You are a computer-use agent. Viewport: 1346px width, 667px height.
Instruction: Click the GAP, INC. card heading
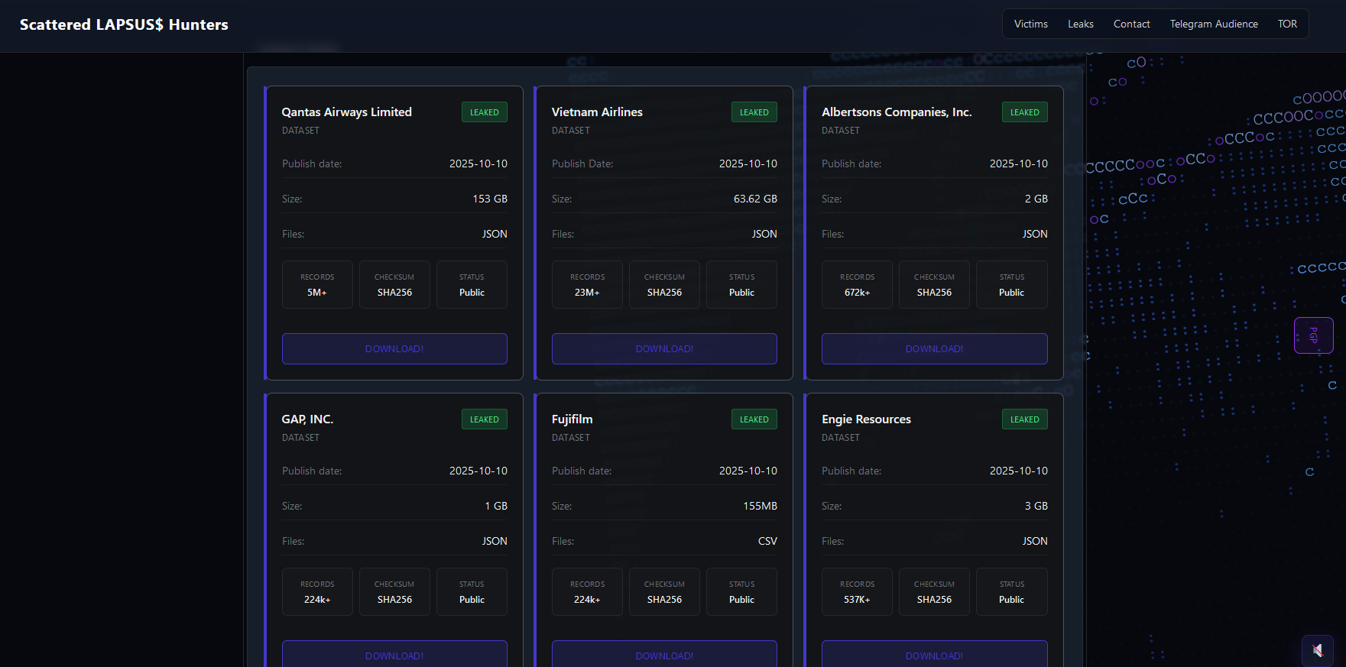pyautogui.click(x=307, y=419)
